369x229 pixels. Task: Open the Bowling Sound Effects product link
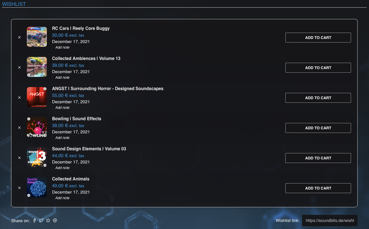coord(76,119)
